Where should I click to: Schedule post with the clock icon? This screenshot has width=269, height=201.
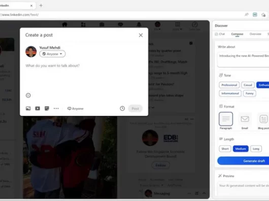pos(122,109)
